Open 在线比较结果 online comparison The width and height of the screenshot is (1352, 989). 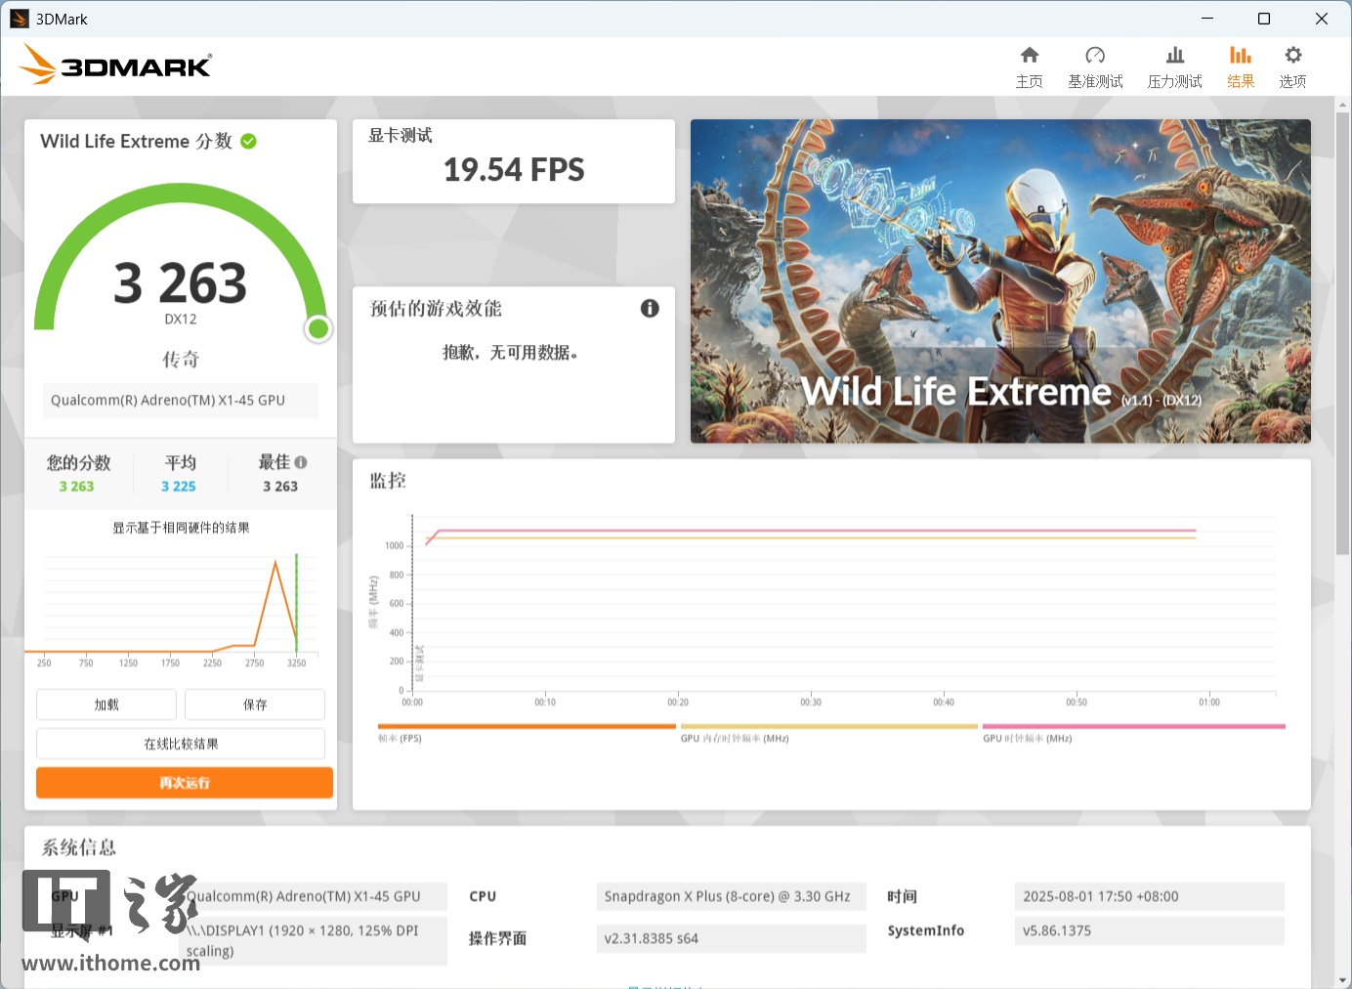(181, 744)
